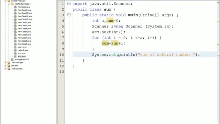Click string "sum of natural number"
This screenshot has height=124, width=220.
point(166,55)
